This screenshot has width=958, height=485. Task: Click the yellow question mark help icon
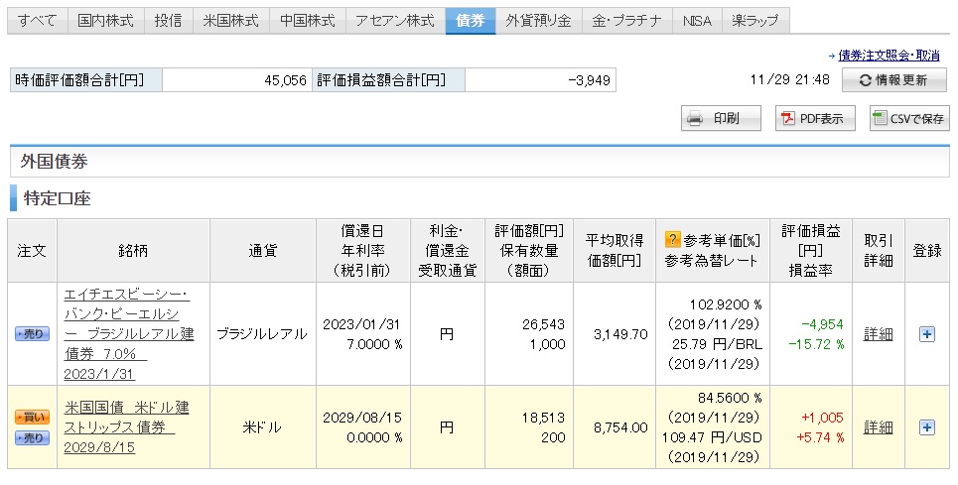tap(672, 240)
